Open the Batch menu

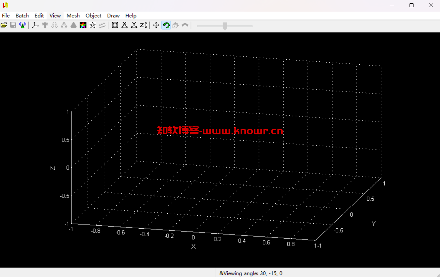[22, 16]
